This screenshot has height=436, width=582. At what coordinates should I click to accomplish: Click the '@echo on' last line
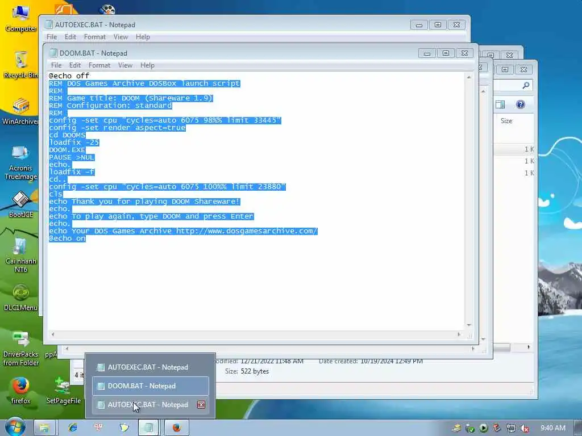coord(67,238)
